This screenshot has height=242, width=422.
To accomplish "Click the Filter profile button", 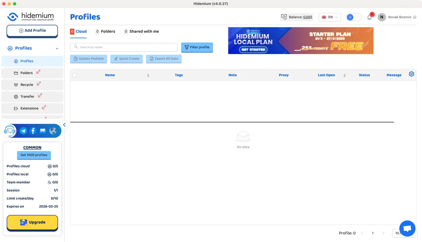I will (197, 47).
